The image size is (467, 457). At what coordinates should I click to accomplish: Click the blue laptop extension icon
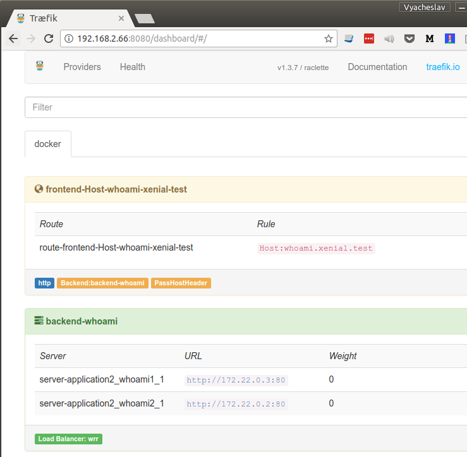[348, 39]
